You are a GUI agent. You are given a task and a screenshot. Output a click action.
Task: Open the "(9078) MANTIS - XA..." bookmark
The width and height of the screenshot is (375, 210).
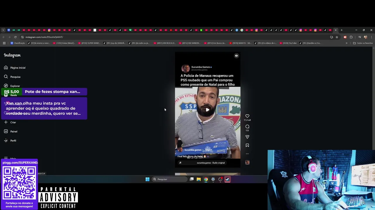(x=240, y=43)
